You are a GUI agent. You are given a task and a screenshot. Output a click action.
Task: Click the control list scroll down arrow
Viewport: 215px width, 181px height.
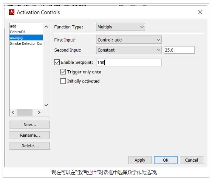pos(46,105)
